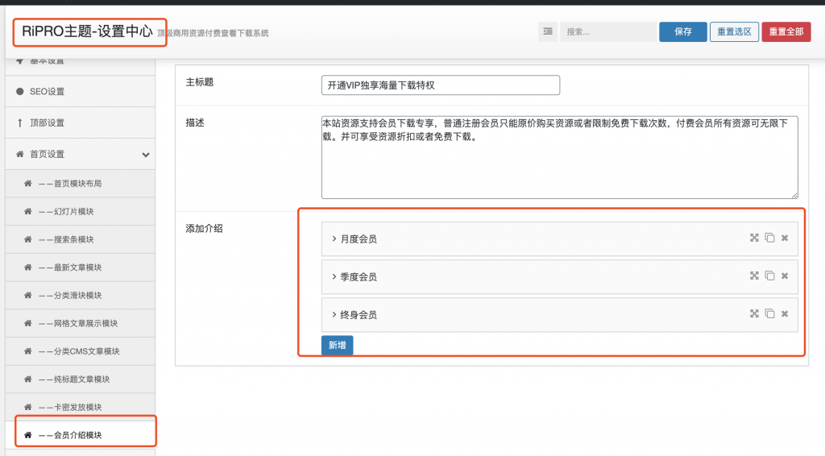Click the move handle icon for 月度会员
825x456 pixels.
click(x=754, y=238)
